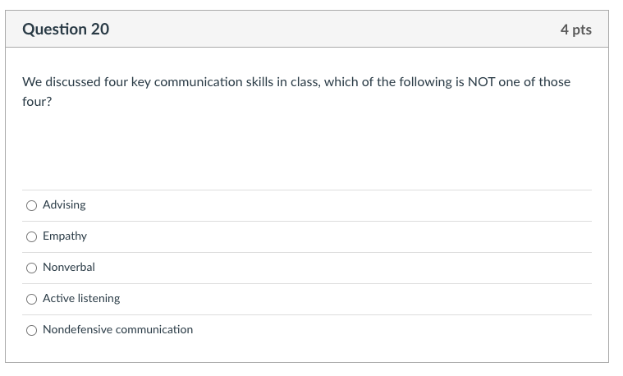Viewport: 623px width, 376px height.
Task: Click the word "NOT" in the prompt
Action: click(482, 82)
